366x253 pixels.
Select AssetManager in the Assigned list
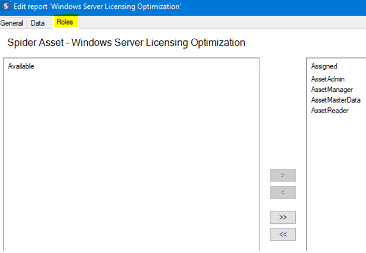pos(332,90)
